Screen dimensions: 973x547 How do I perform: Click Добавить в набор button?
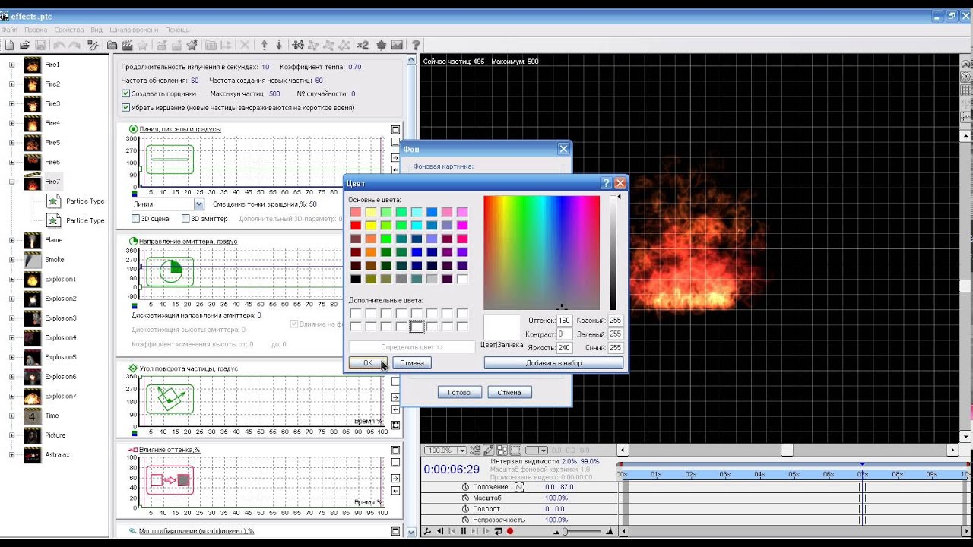(553, 363)
